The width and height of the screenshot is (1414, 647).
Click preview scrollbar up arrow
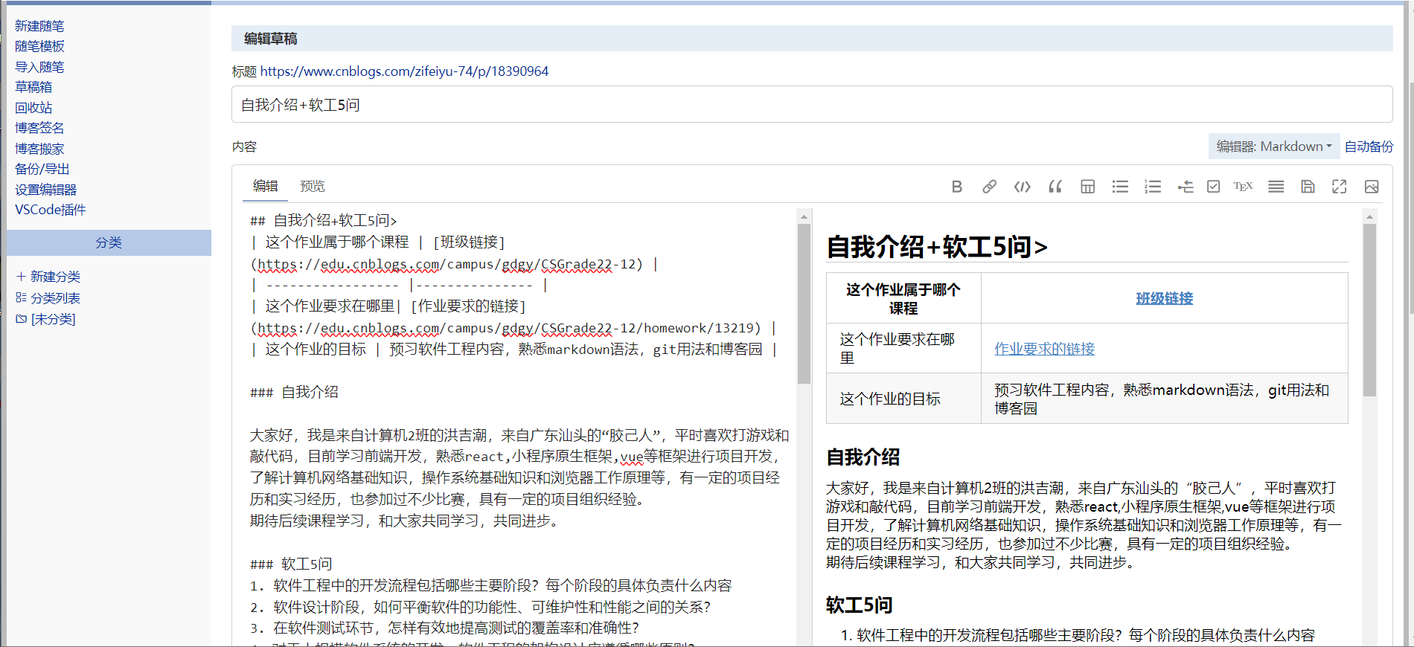[x=1369, y=216]
